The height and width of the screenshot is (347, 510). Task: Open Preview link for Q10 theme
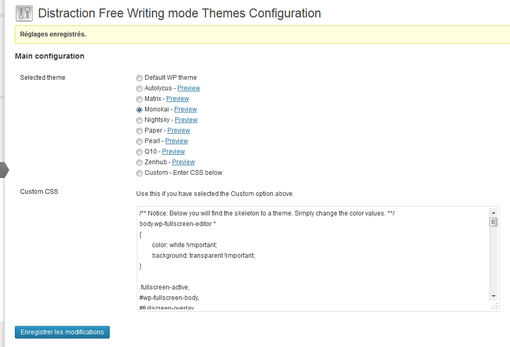[173, 152]
